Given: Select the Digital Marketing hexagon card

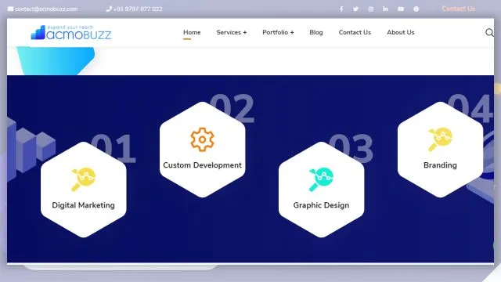Looking at the screenshot, I should click(84, 190).
